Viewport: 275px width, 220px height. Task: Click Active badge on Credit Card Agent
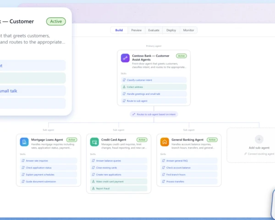tap(142, 140)
